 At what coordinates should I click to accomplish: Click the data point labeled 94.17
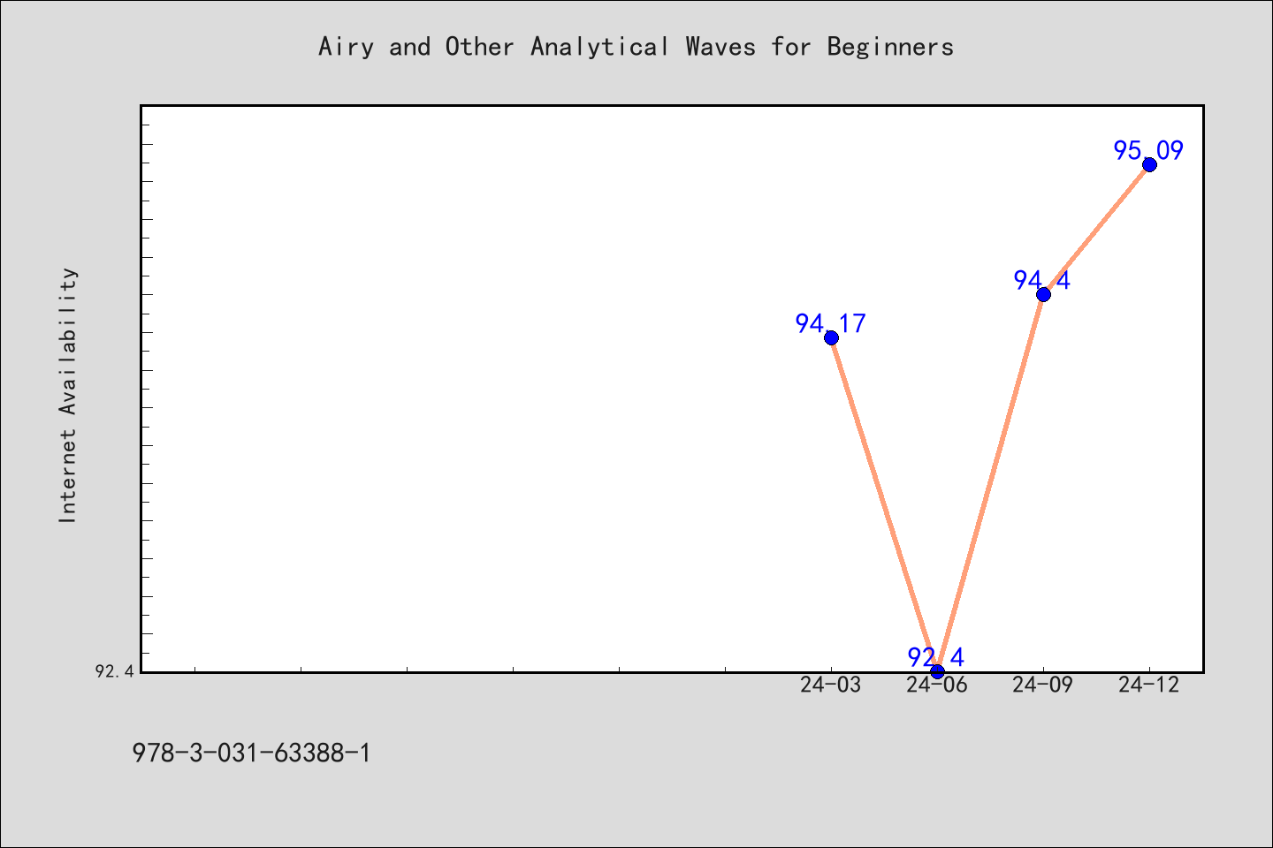pyautogui.click(x=831, y=337)
